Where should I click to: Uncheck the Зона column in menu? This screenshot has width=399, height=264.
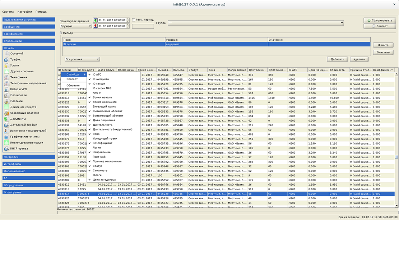[x=96, y=134]
